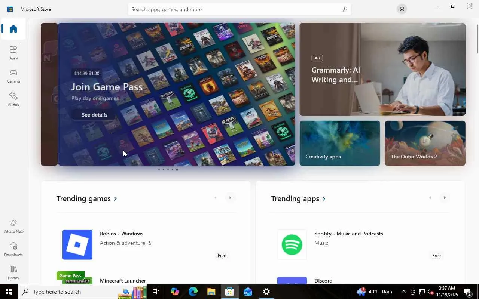Open the Creativity apps card
The height and width of the screenshot is (299, 479).
coord(340,143)
